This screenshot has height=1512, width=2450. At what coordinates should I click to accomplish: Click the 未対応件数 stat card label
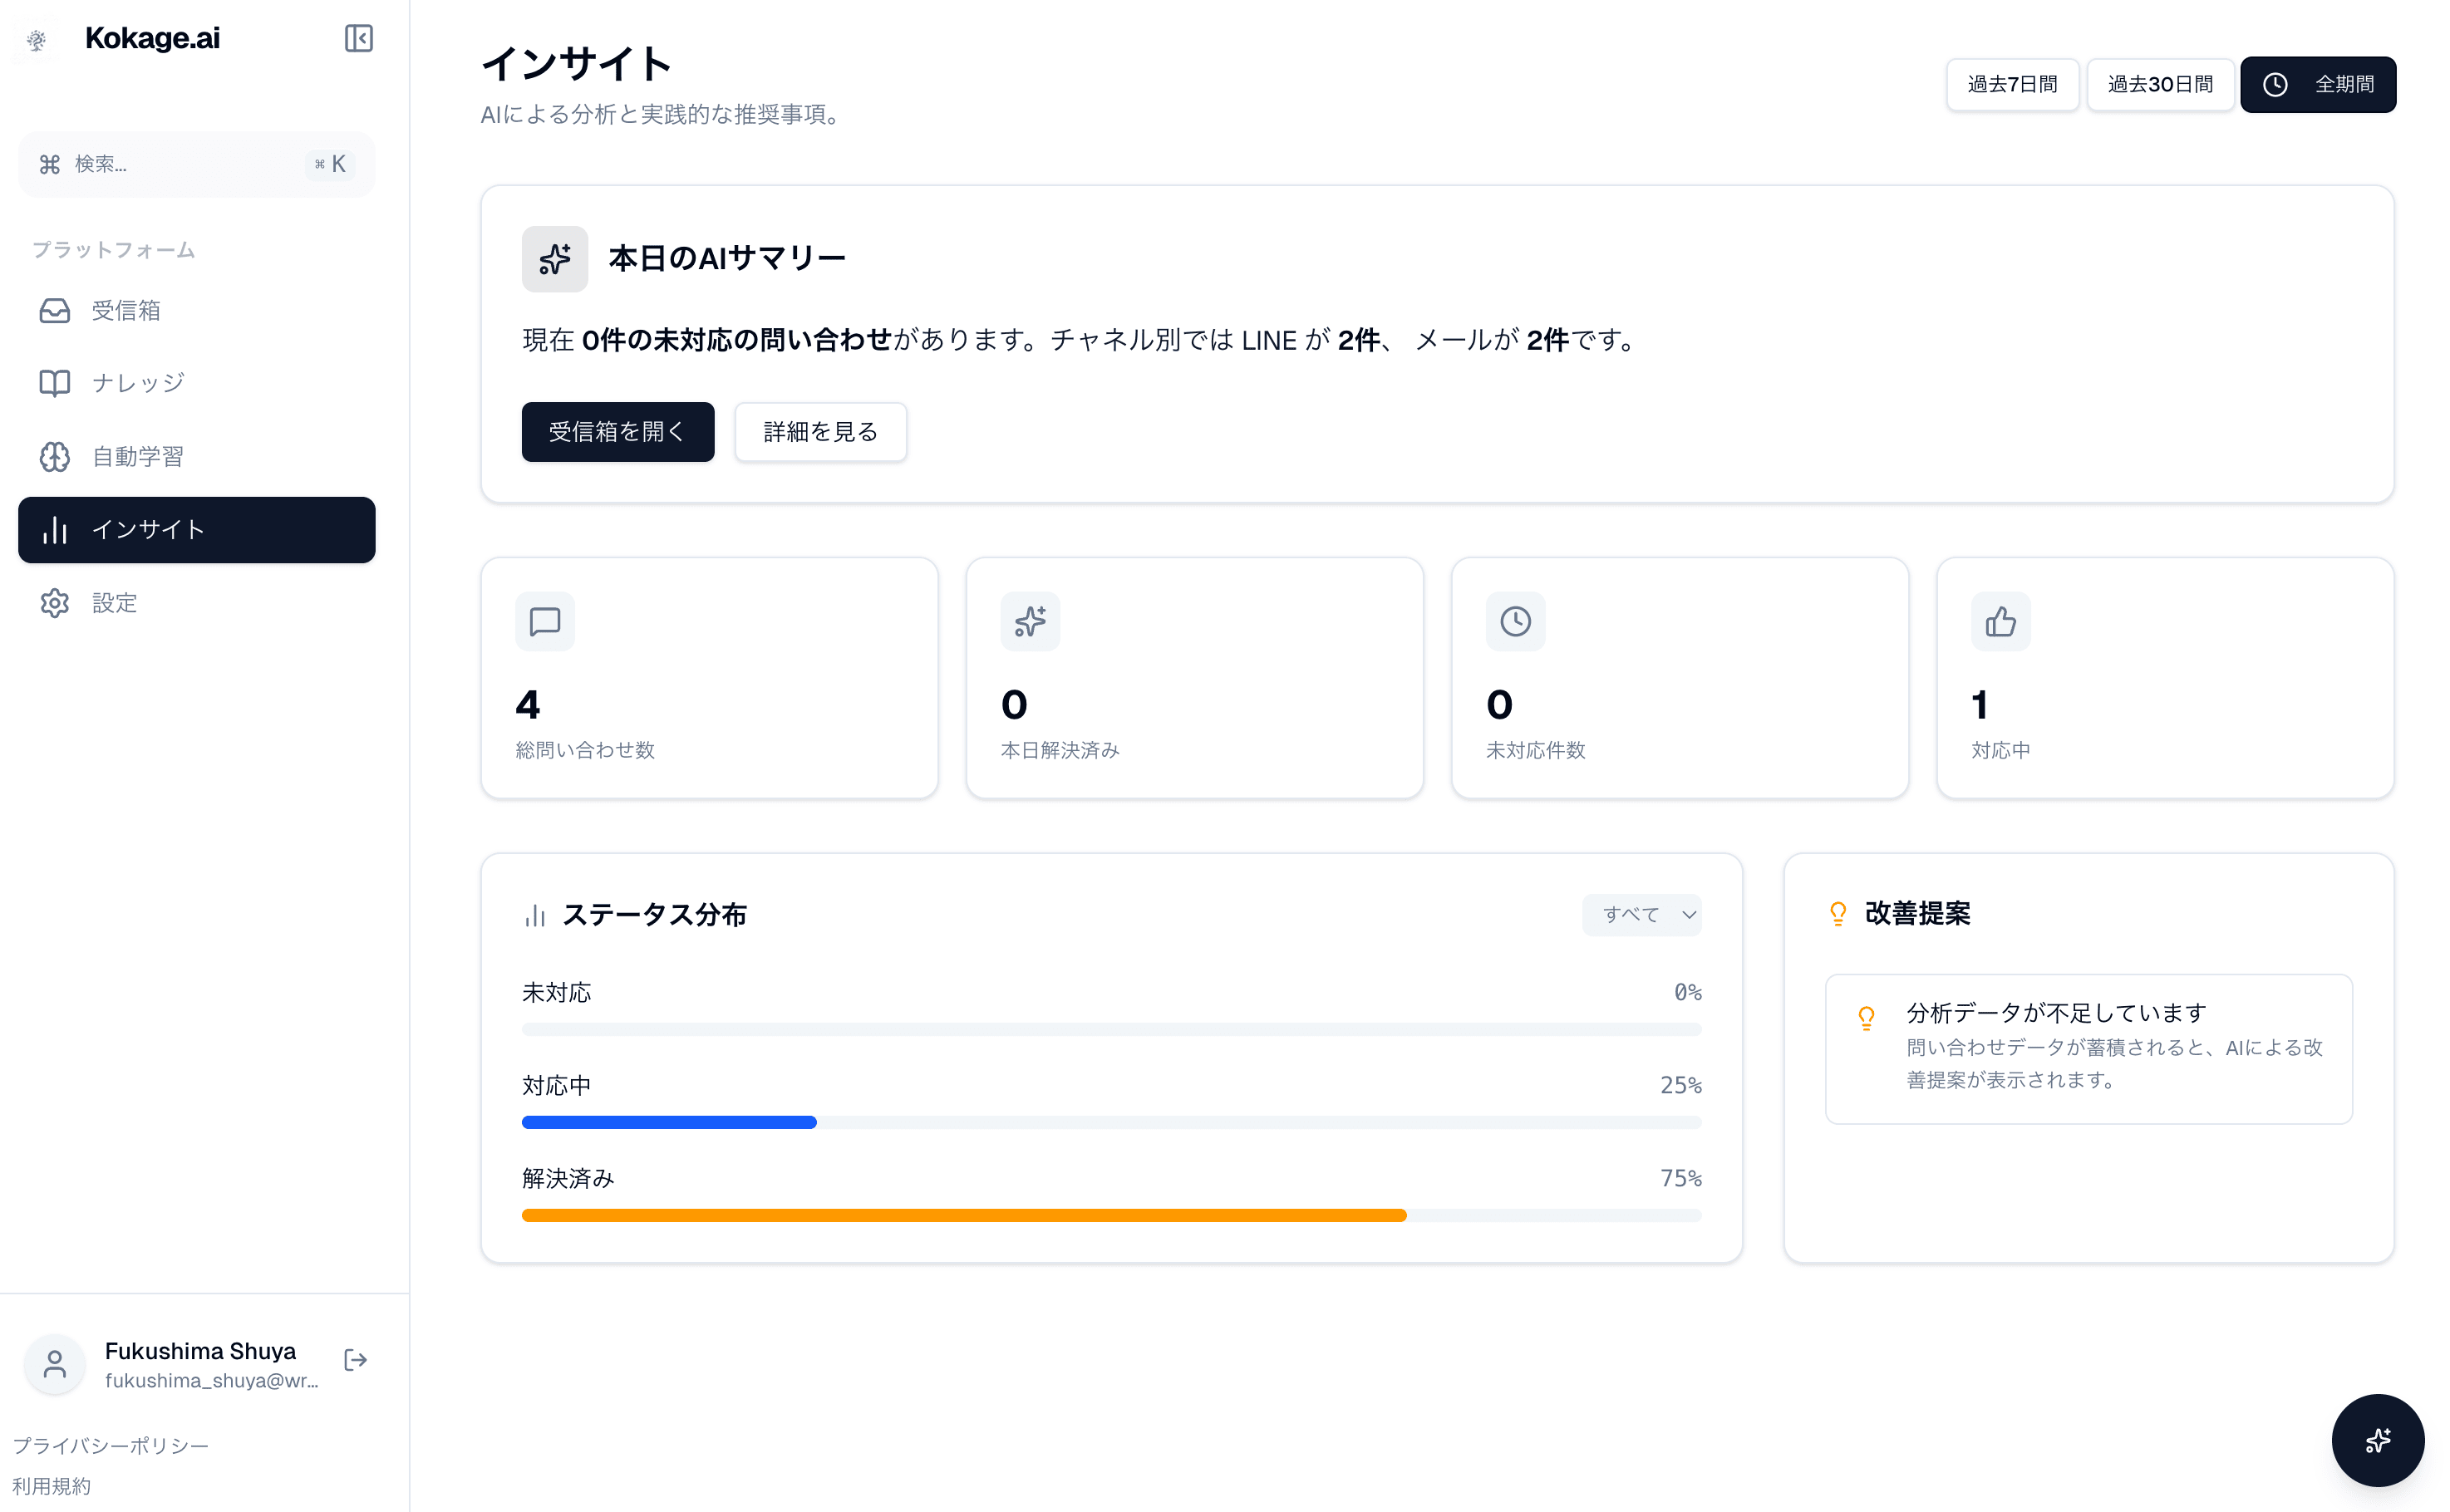(1535, 750)
